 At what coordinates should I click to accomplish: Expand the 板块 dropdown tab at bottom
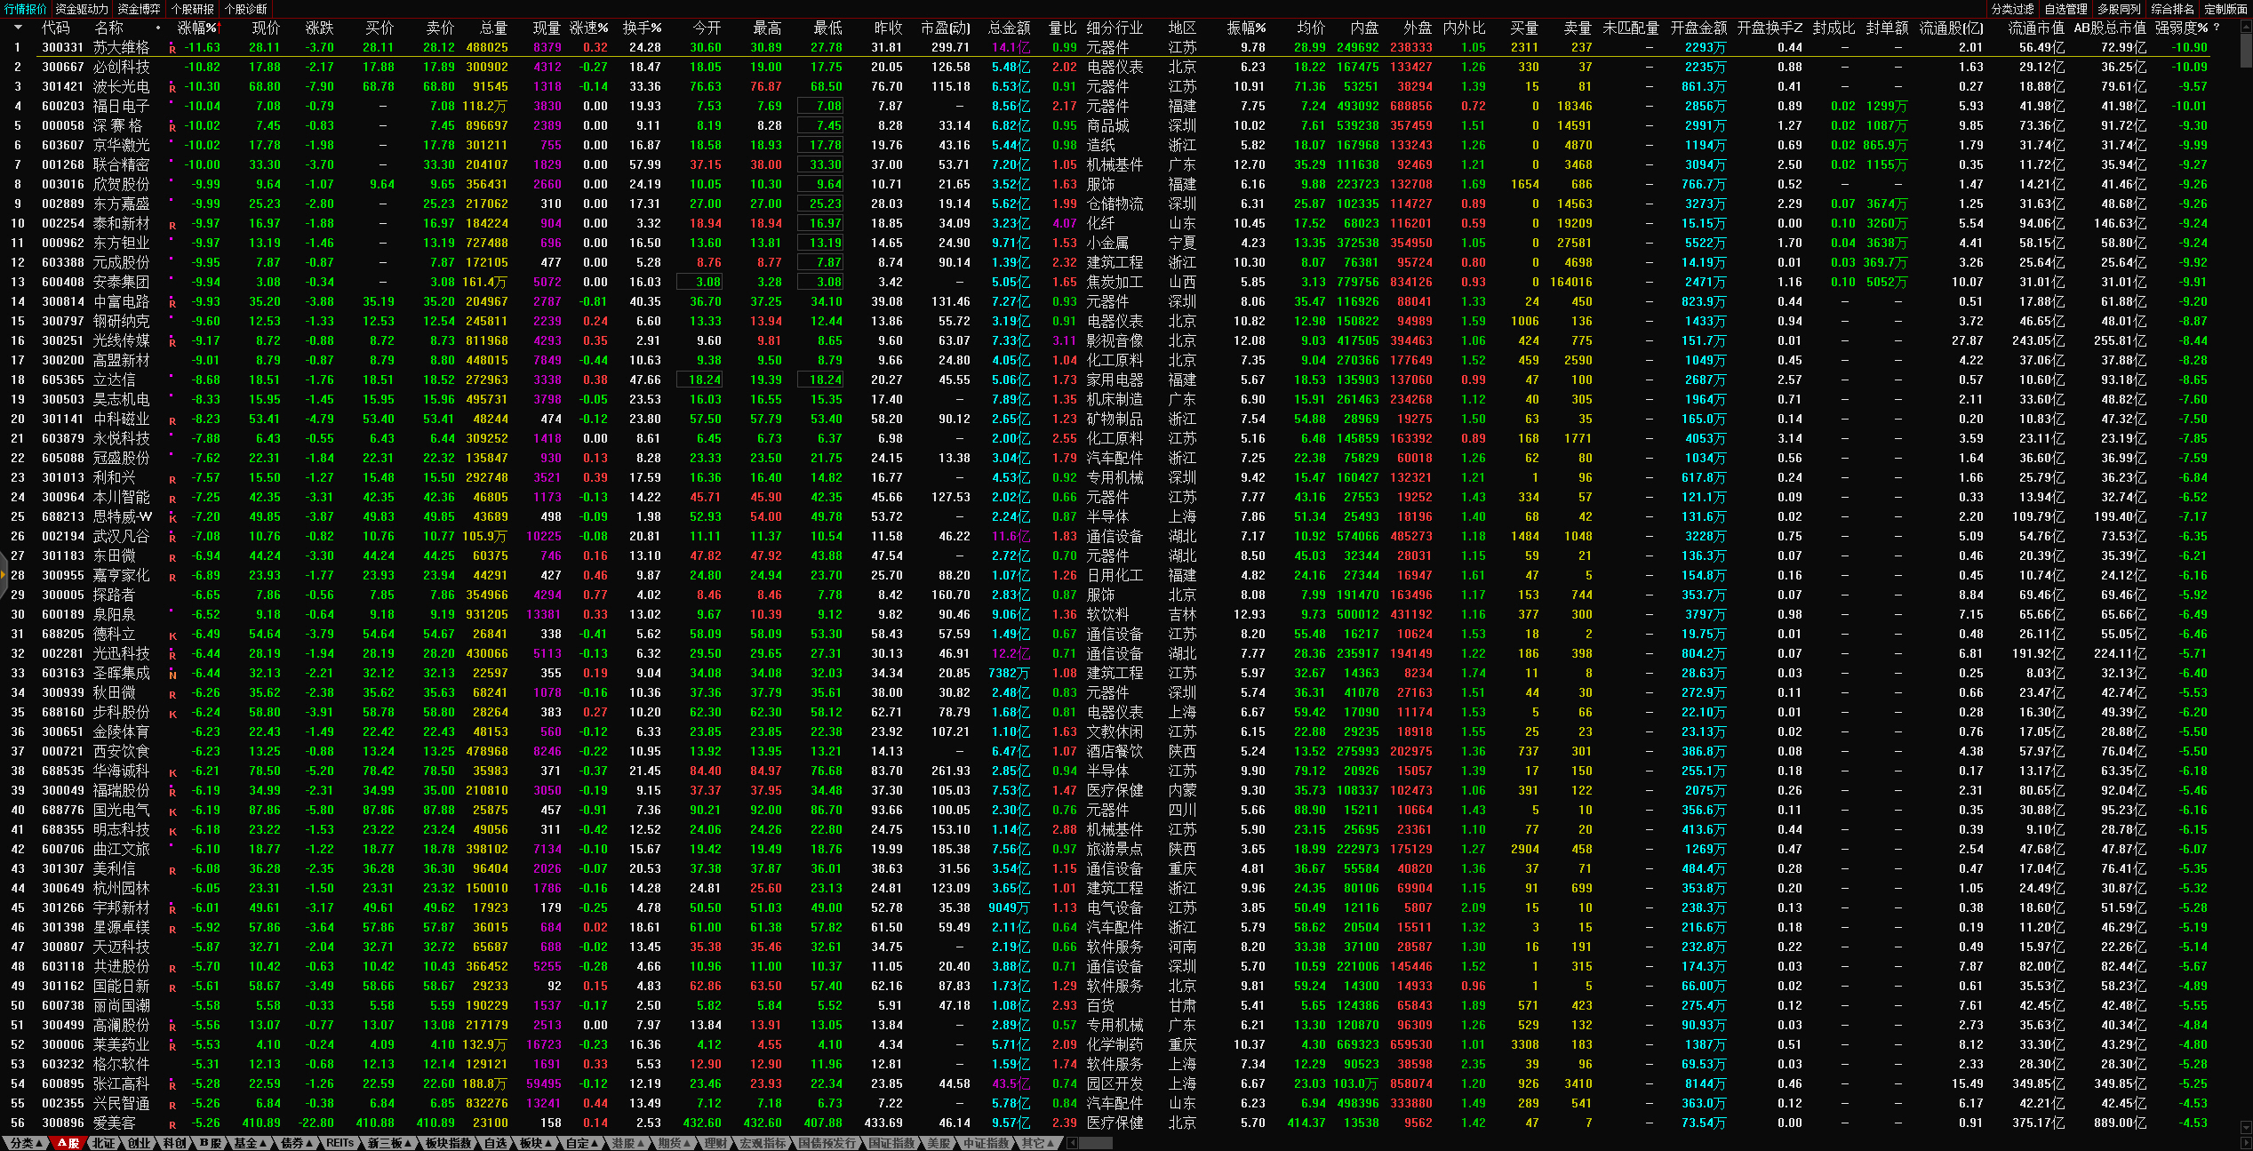(534, 1143)
